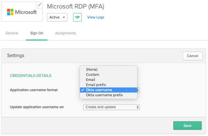Image resolution: width=208 pixels, height=136 pixels.
Task: Open View Logs link
Action: point(96,17)
